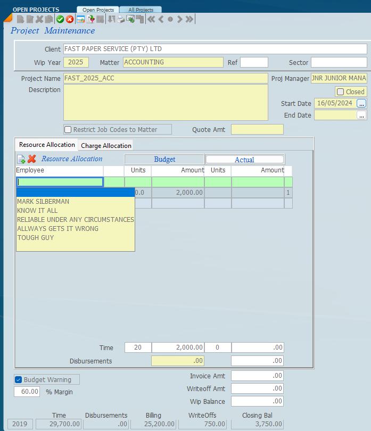Open the End Date picker button
371x431 pixels.
click(361, 115)
